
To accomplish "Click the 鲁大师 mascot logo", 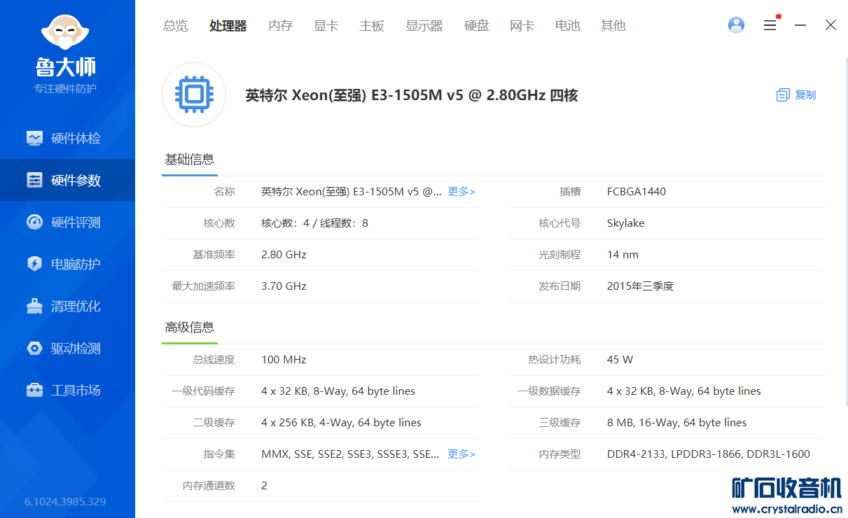I will tap(66, 31).
